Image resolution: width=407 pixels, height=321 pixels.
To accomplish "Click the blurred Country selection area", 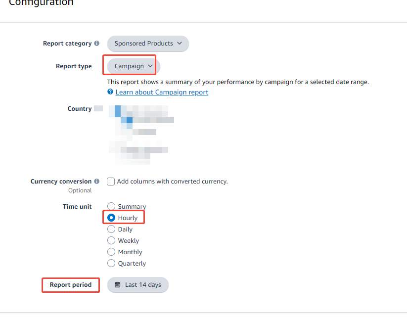I will pos(141,134).
